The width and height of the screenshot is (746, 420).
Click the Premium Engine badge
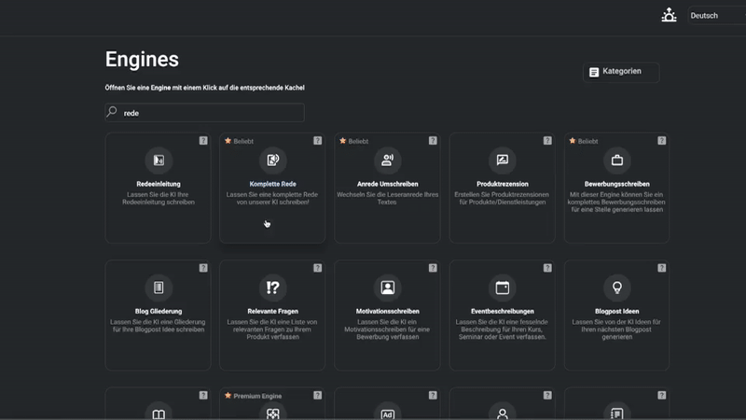coord(253,396)
